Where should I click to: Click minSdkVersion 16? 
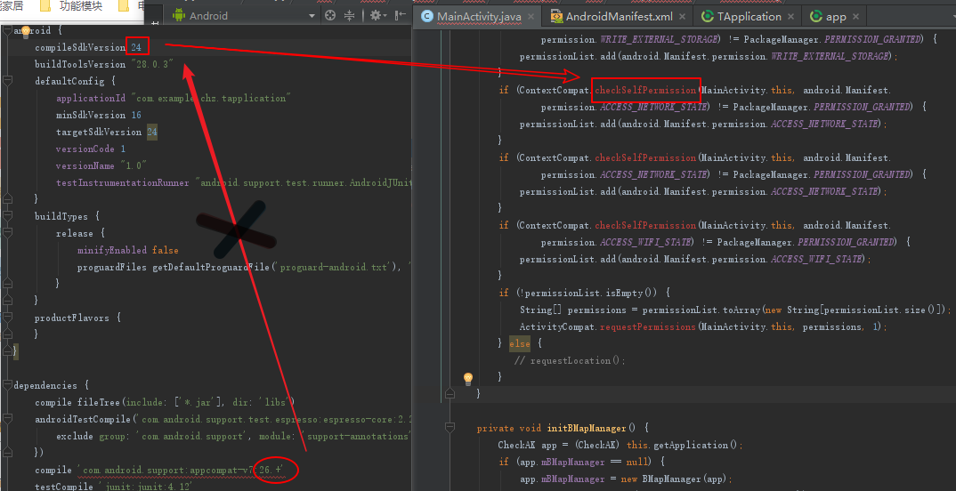pyautogui.click(x=98, y=115)
